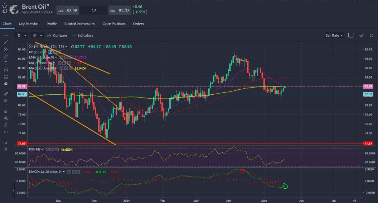The height and width of the screenshot is (203, 378).
Task: Collapse the indicator legend circled chevron
Action: coord(31,47)
